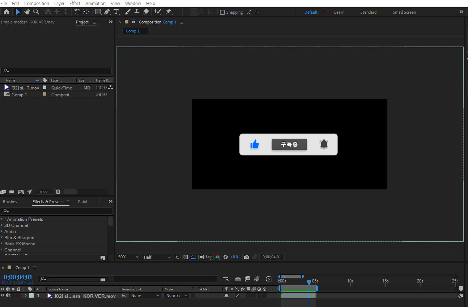
Task: Click the Comp 1 breadcrumb button in viewer
Action: pos(136,31)
